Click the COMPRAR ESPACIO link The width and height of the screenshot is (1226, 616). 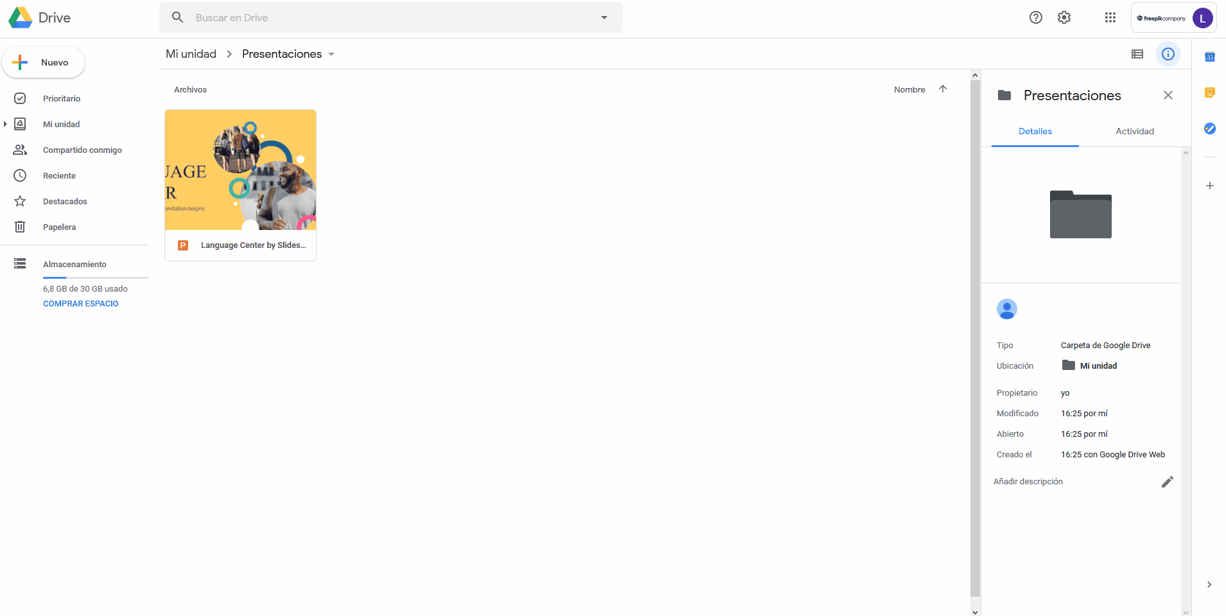point(81,304)
